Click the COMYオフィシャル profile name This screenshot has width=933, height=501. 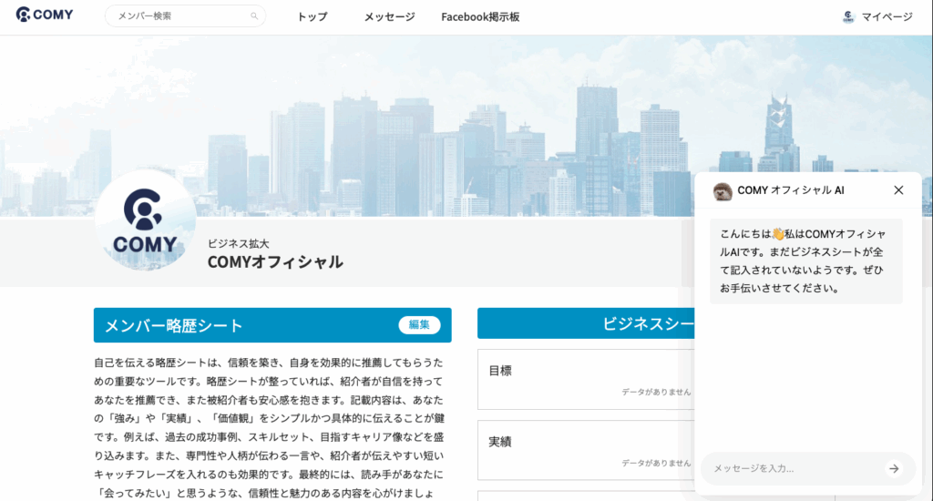275,261
